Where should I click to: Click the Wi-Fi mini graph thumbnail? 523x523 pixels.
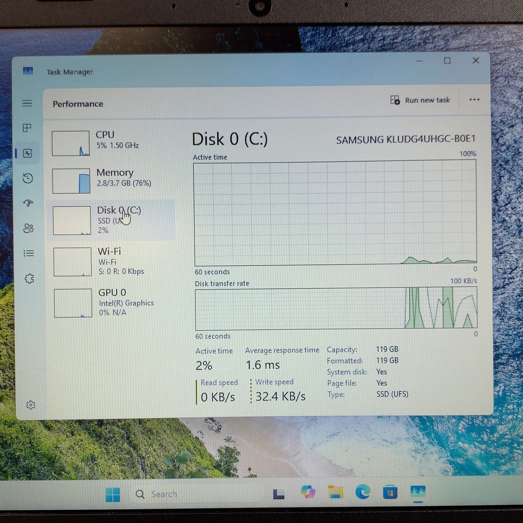point(72,262)
